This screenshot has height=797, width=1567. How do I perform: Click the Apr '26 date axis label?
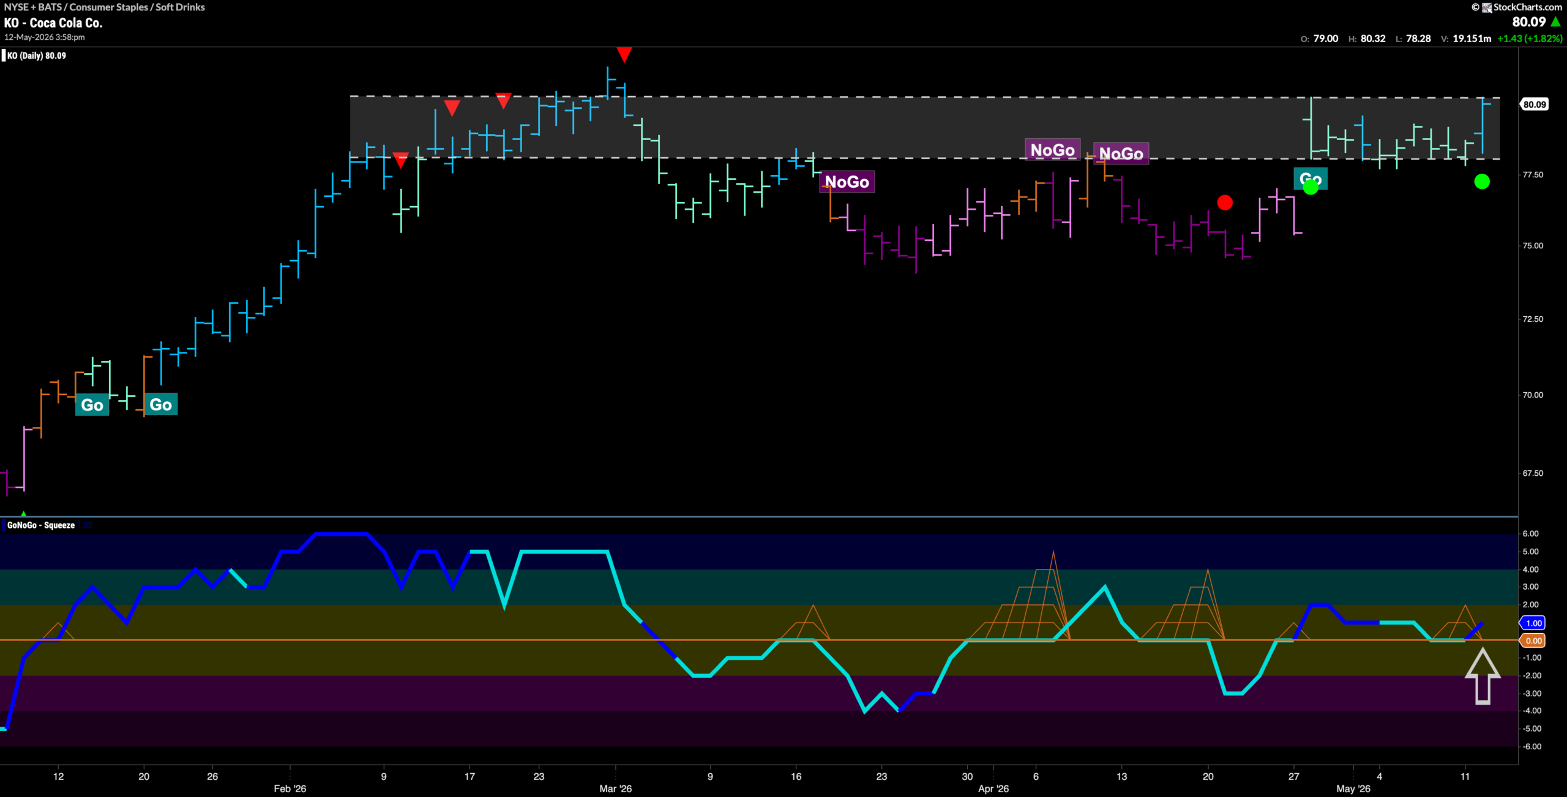[993, 789]
